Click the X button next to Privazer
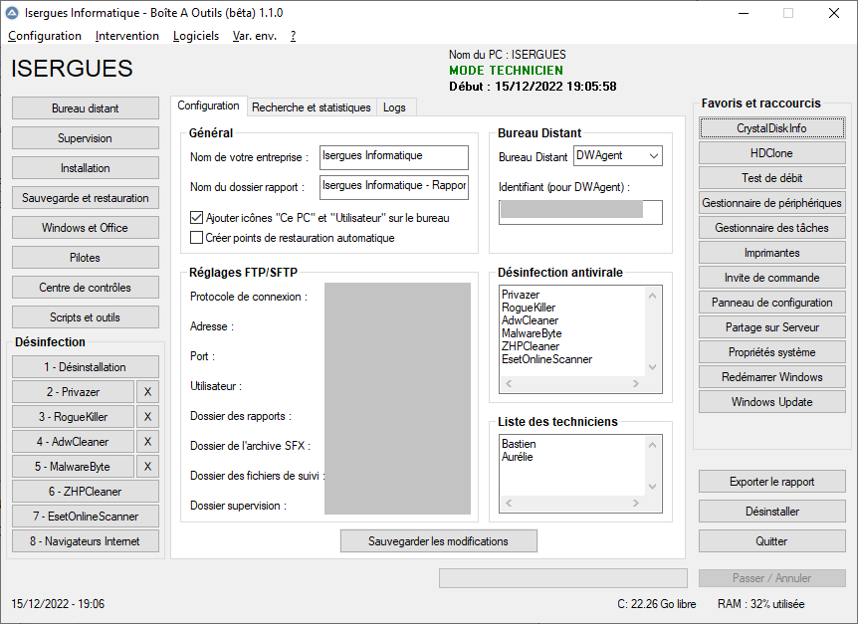Image resolution: width=858 pixels, height=624 pixels. (147, 392)
